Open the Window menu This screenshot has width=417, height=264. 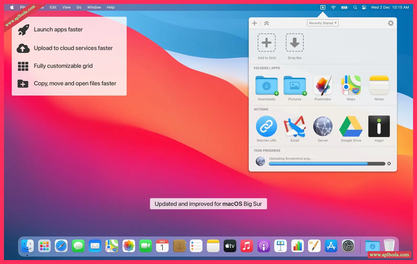(94, 7)
